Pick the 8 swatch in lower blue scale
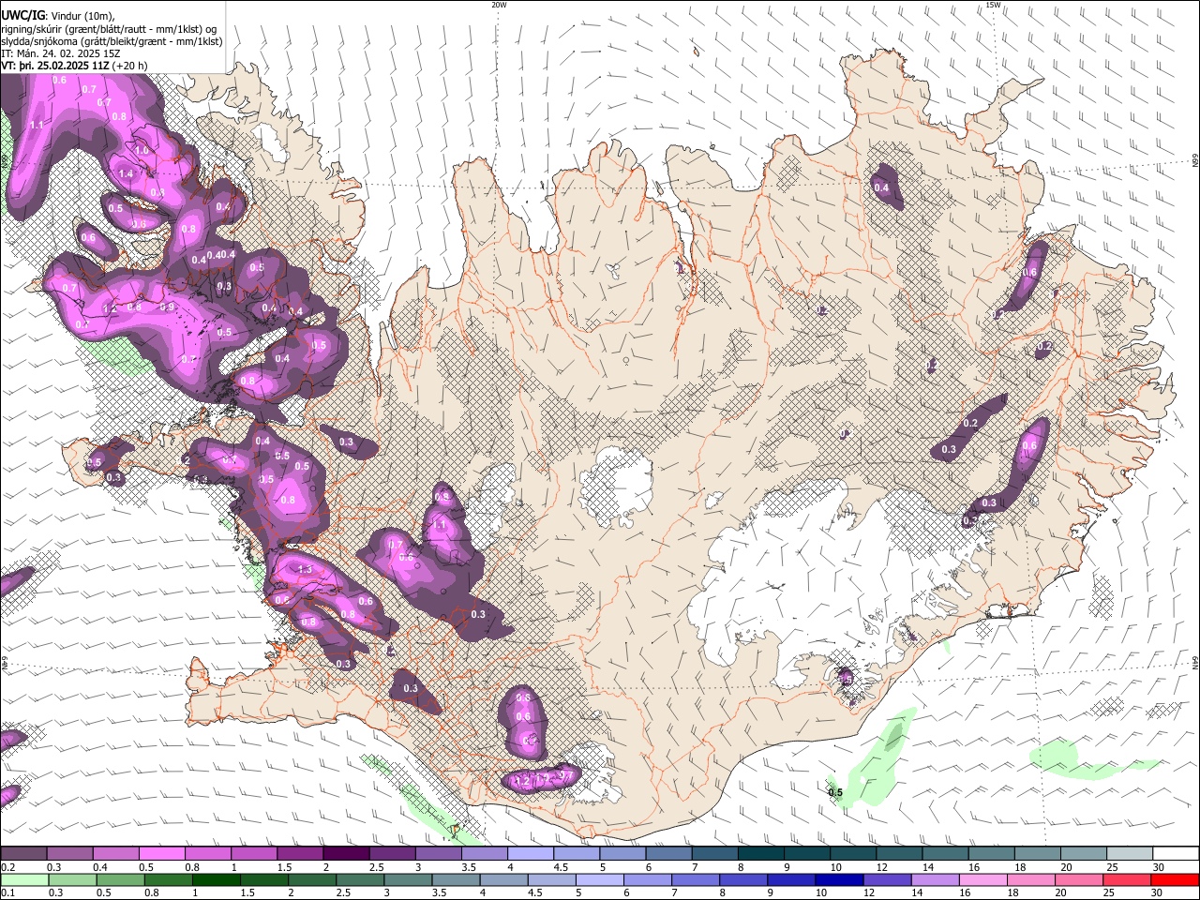Screen dimensions: 1200x900 (x=742, y=879)
